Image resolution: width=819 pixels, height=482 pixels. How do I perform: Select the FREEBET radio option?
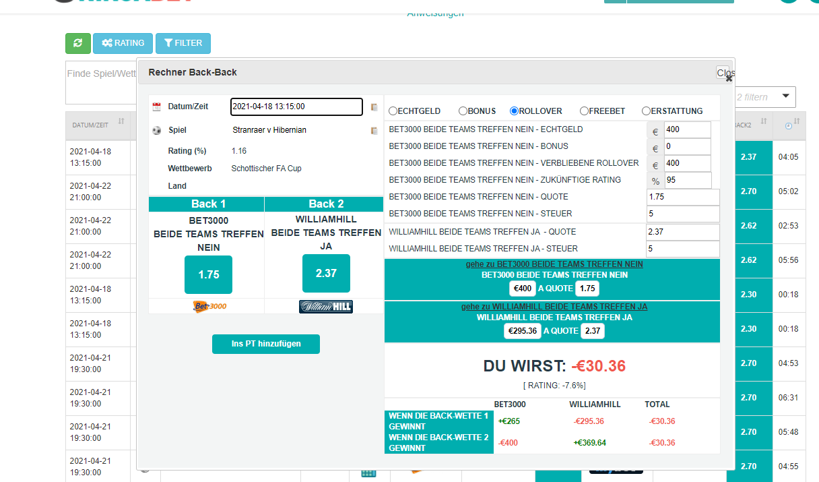(584, 111)
